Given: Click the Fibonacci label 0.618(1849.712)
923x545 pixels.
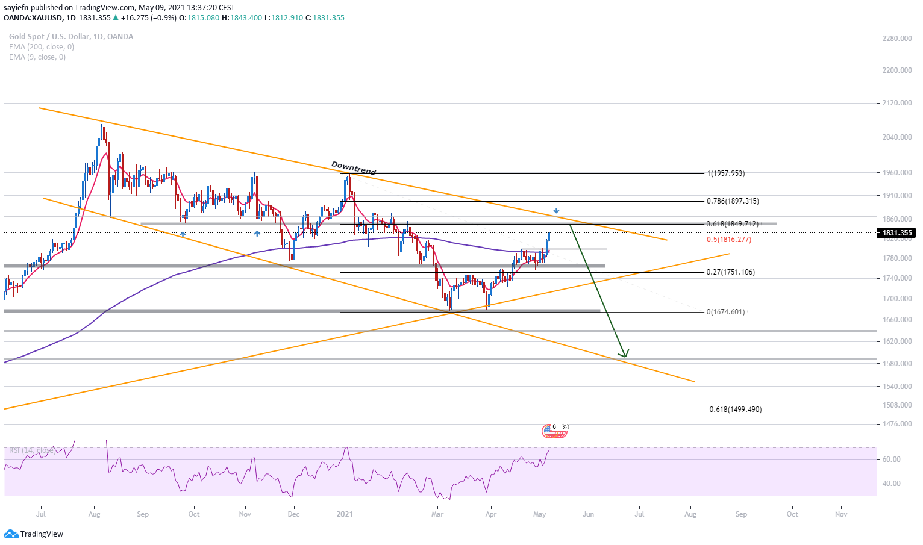Looking at the screenshot, I should (x=733, y=224).
